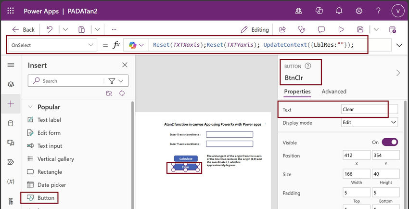Open the Advanced tools icon
This screenshot has width=409, height=209.
(x=11, y=201)
